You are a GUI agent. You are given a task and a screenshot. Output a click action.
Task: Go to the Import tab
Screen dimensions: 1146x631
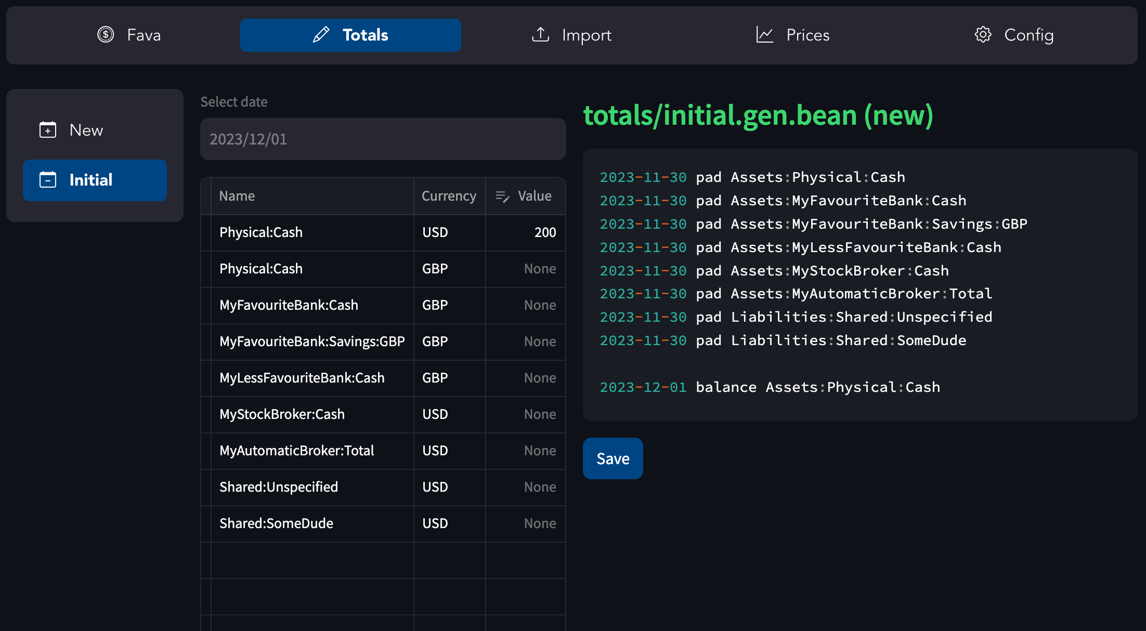tap(571, 35)
